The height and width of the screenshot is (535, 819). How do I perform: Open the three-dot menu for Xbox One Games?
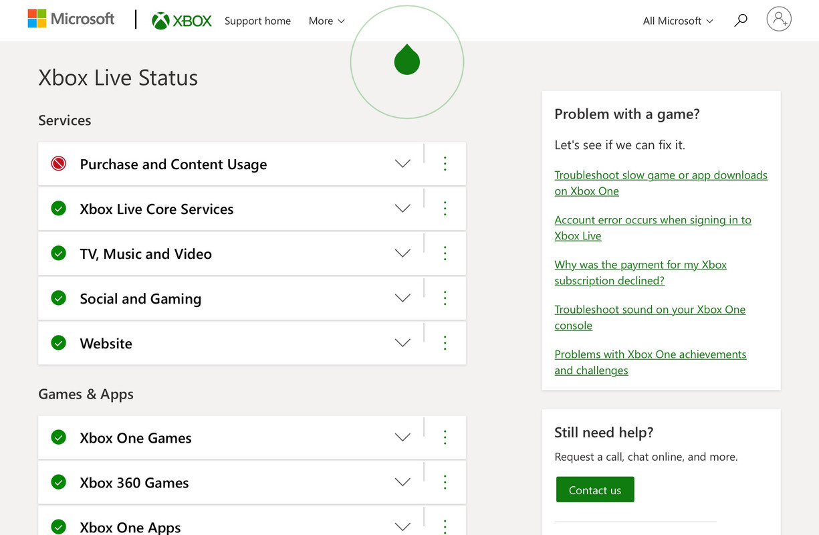pos(445,437)
